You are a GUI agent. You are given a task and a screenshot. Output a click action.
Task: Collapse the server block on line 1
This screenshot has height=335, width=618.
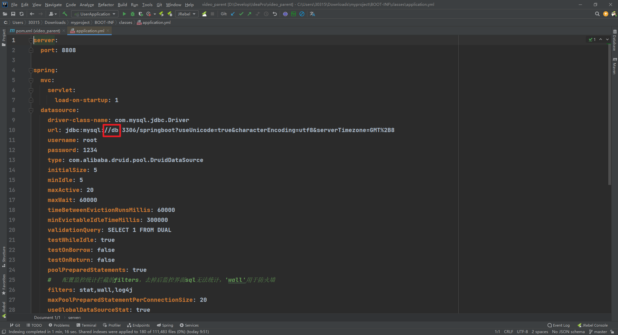point(31,40)
